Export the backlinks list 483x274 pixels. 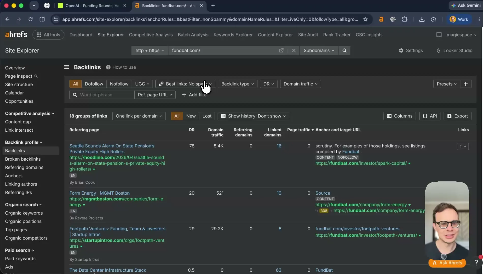tap(457, 116)
